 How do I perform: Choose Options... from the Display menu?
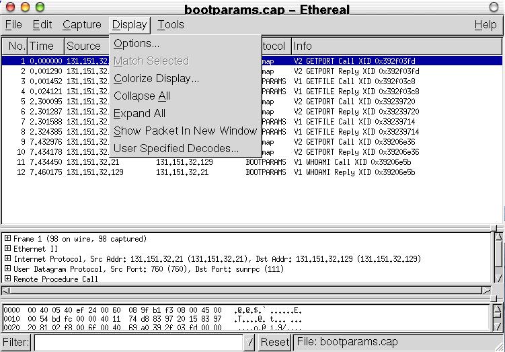[x=185, y=44]
